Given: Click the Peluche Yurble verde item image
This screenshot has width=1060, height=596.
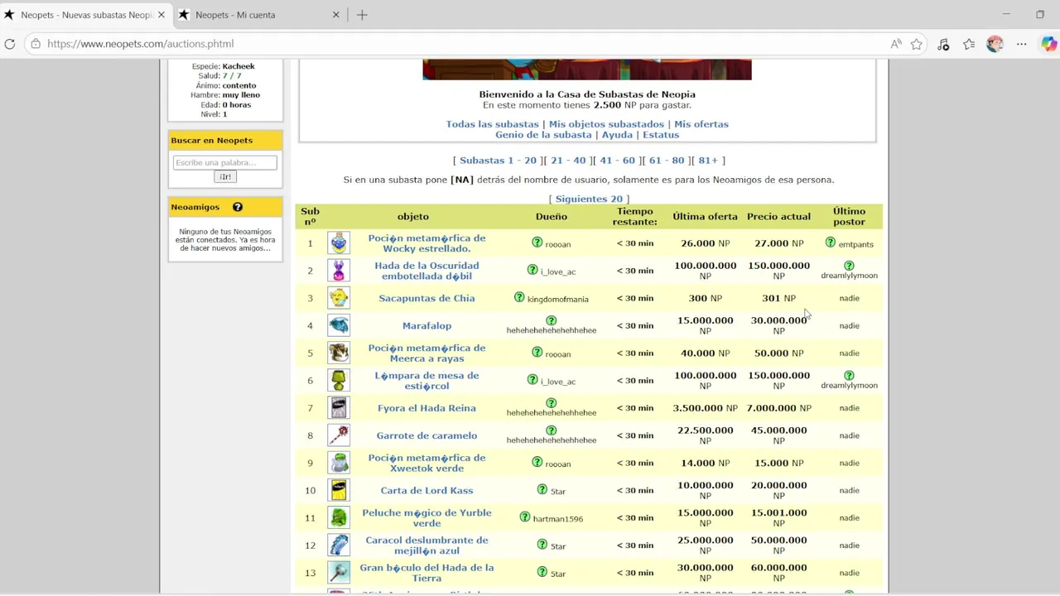Looking at the screenshot, I should [x=339, y=517].
